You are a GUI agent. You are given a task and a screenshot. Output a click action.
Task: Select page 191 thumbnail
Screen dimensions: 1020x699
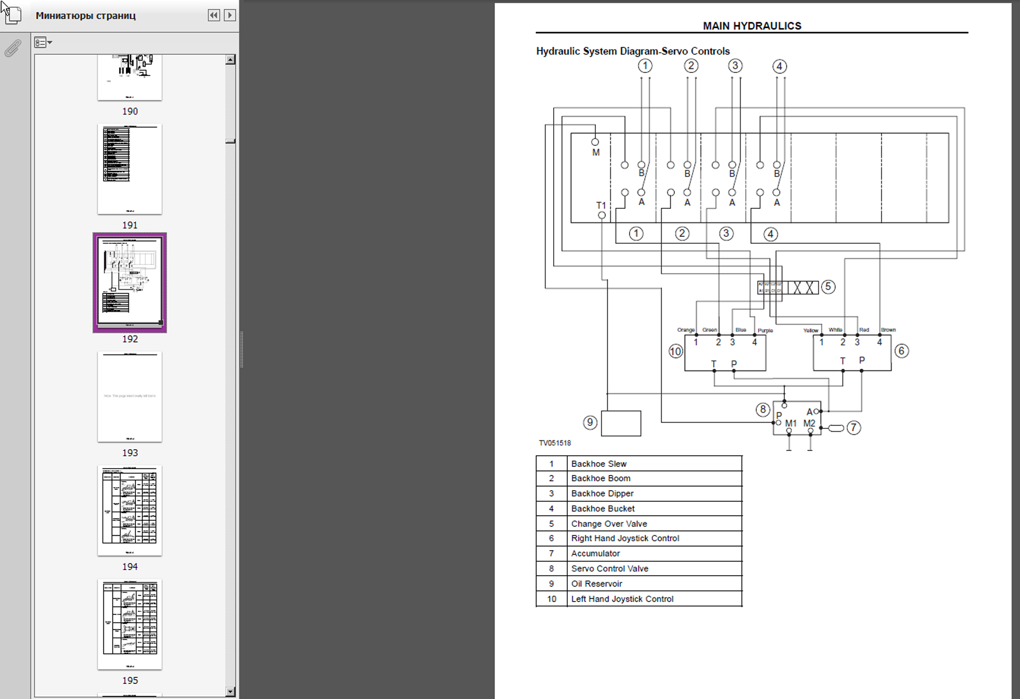130,169
